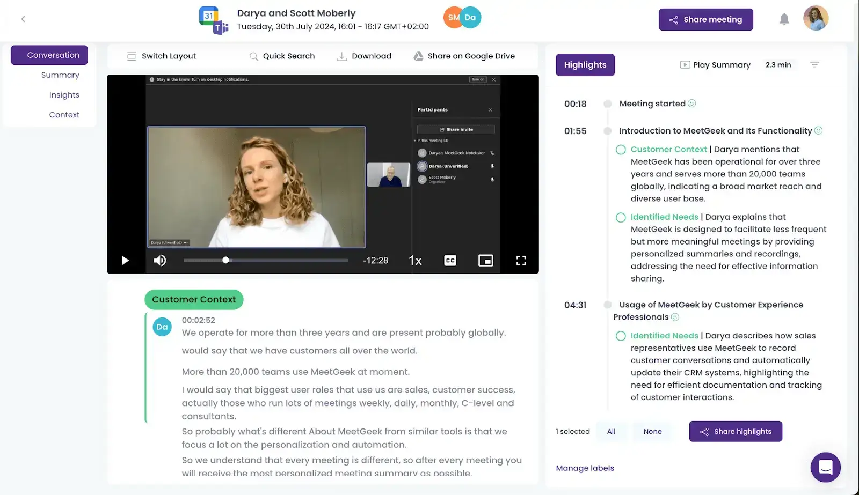Select None highlights
The width and height of the screenshot is (859, 495).
pos(653,432)
